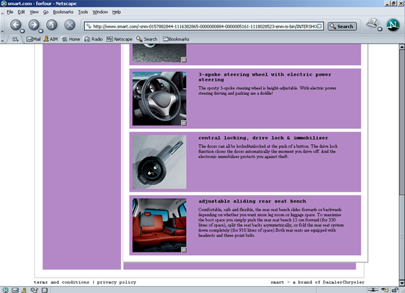The image size is (405, 293).
Task: Stop loading the page
Action: pyautogui.click(x=70, y=26)
